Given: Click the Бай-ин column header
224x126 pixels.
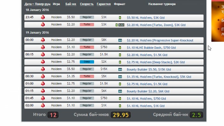Looking at the screenshot, I should (71, 4).
